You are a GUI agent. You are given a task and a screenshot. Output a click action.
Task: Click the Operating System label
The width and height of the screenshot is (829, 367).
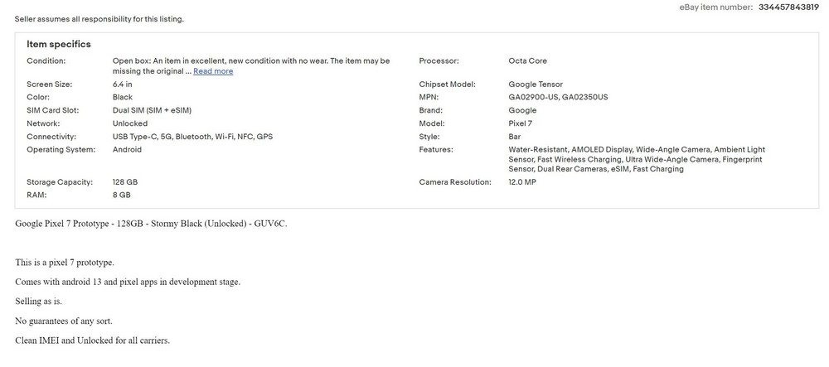click(61, 149)
